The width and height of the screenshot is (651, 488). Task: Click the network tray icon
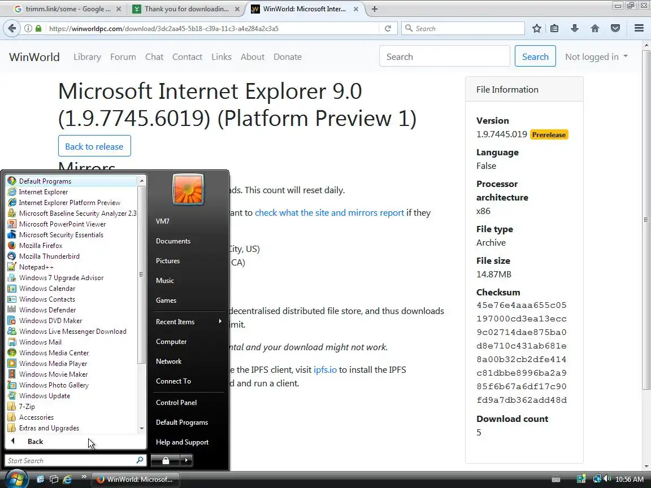click(x=597, y=479)
